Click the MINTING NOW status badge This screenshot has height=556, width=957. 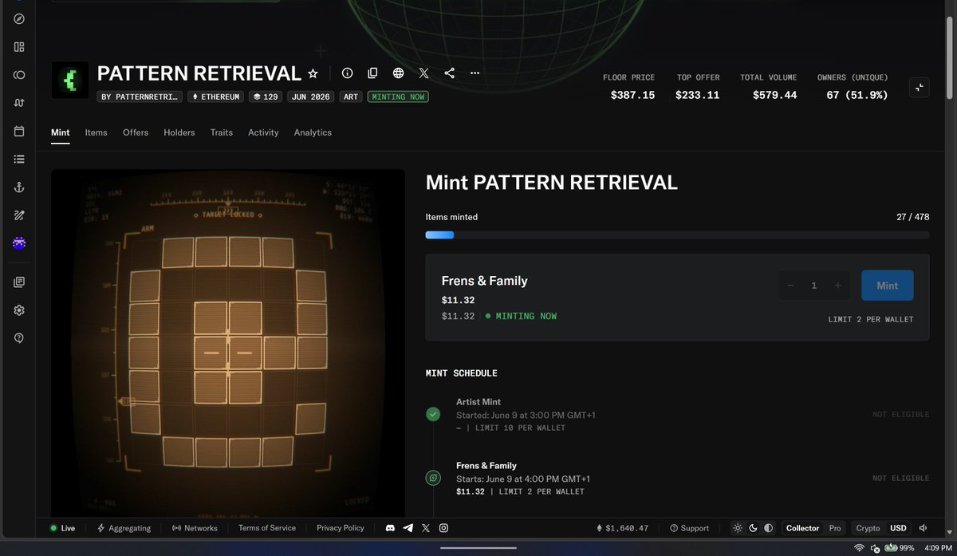398,97
